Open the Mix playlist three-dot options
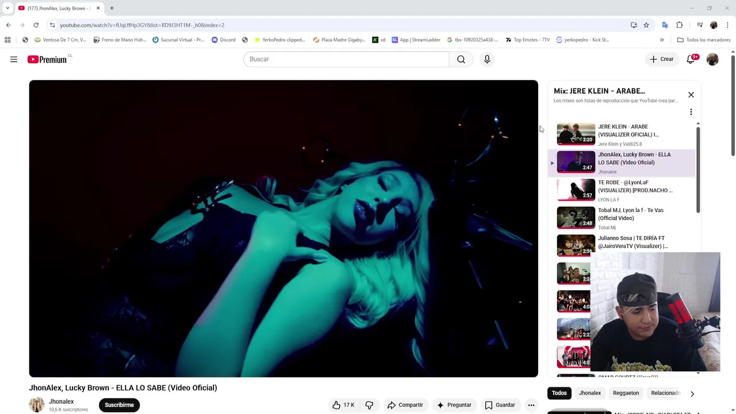This screenshot has width=736, height=414. coord(691,112)
